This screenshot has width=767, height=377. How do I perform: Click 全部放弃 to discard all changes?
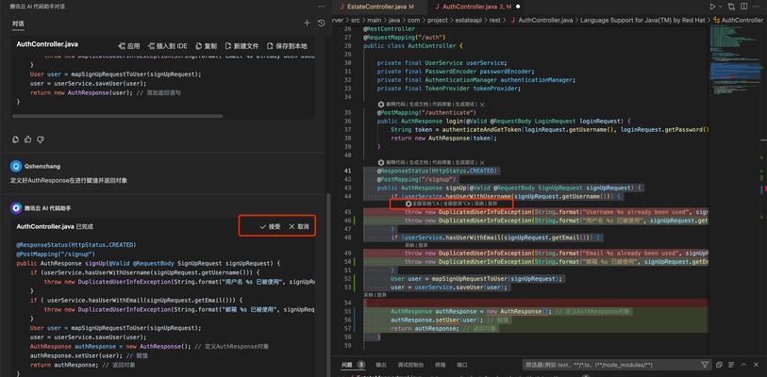[x=458, y=204]
